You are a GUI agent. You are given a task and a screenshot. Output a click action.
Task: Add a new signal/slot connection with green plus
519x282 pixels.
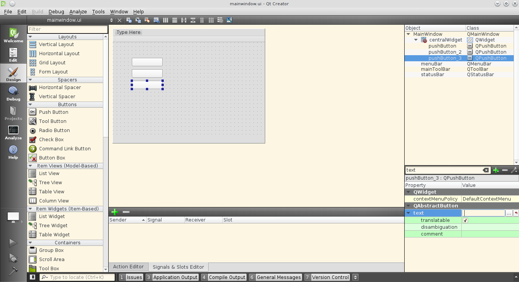[x=115, y=212]
